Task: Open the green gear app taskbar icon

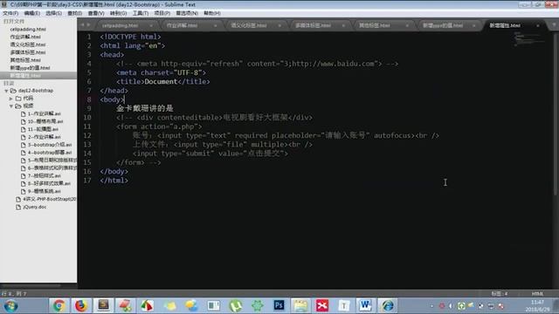Action: (x=258, y=305)
